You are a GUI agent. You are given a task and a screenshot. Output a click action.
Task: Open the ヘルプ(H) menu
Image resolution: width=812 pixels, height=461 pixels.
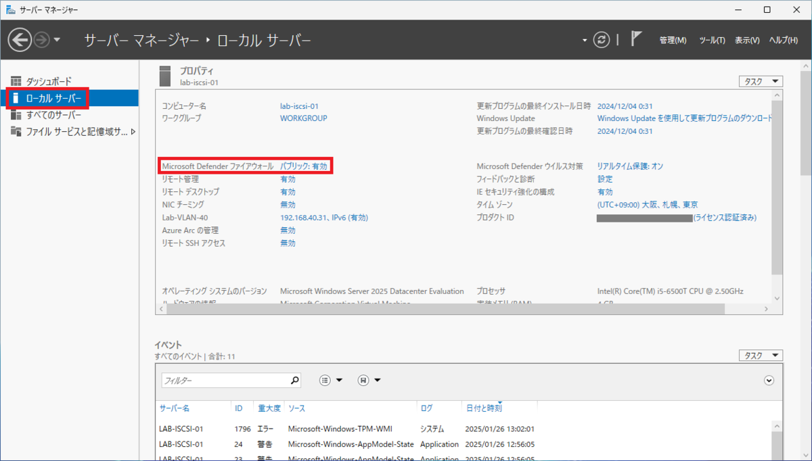click(x=784, y=41)
